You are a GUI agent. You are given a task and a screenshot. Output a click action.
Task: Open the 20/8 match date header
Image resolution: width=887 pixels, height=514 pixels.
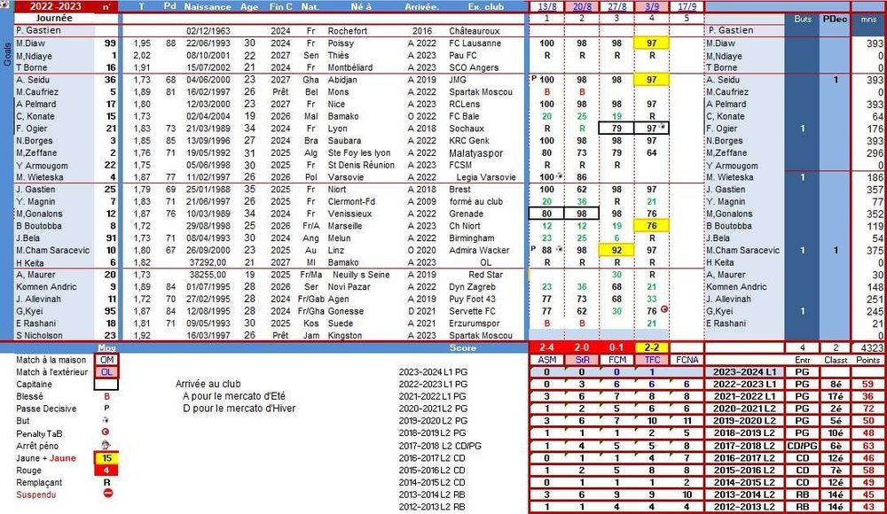point(582,6)
